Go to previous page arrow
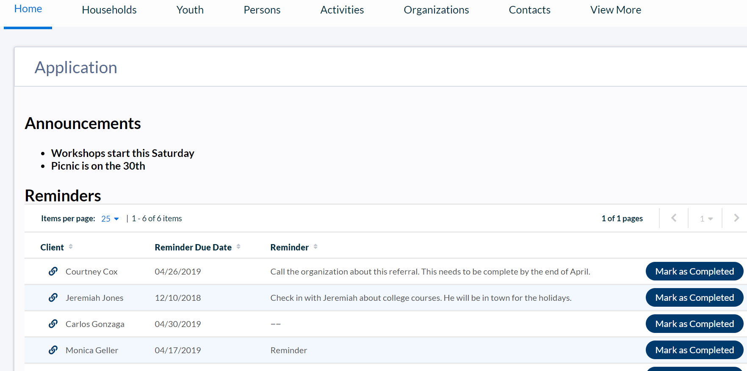The height and width of the screenshot is (371, 747). (x=674, y=218)
